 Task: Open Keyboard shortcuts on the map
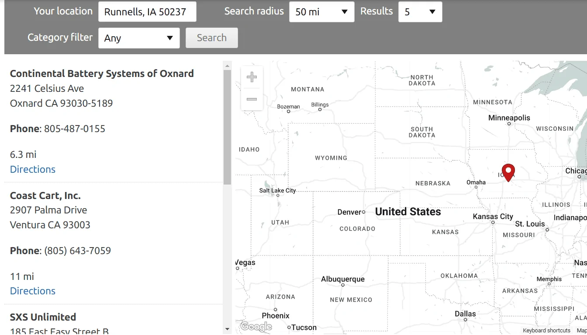(x=547, y=331)
